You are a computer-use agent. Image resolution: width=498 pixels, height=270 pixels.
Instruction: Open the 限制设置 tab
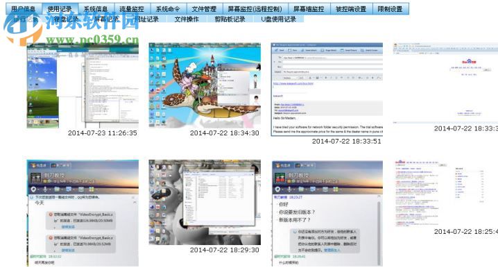point(390,9)
